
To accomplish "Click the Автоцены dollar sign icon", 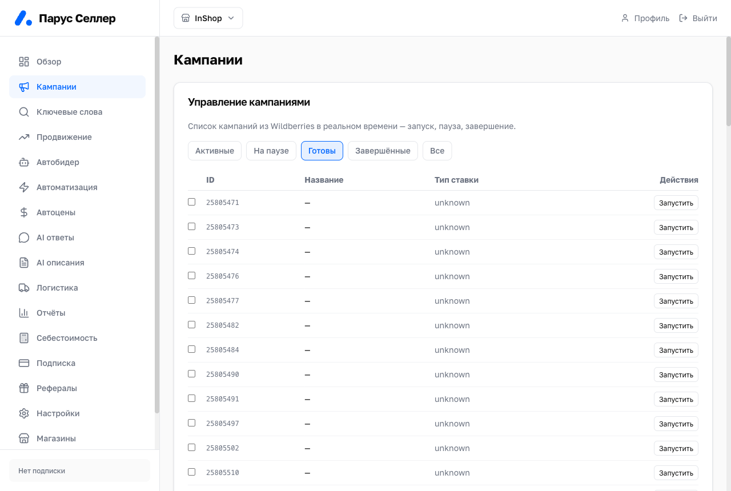I will coord(24,212).
